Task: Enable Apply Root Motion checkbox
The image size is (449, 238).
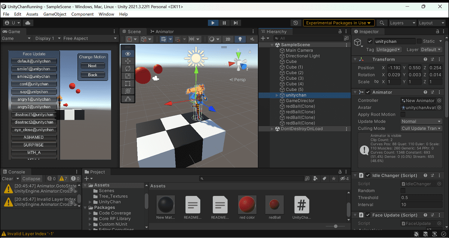Action: tap(403, 115)
